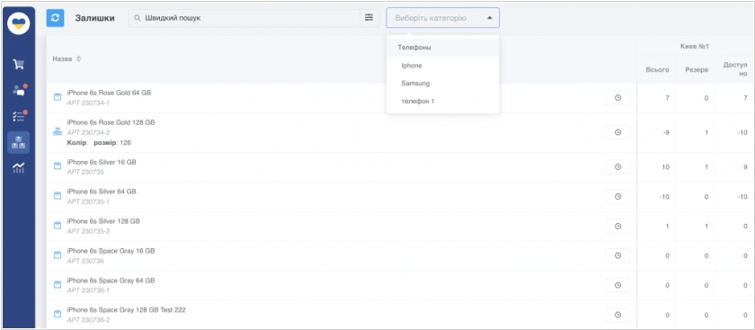Open history clock for iPhone 6s Rose Gold 128 GB
Viewport: 755px width, 330px height.
pyautogui.click(x=617, y=132)
